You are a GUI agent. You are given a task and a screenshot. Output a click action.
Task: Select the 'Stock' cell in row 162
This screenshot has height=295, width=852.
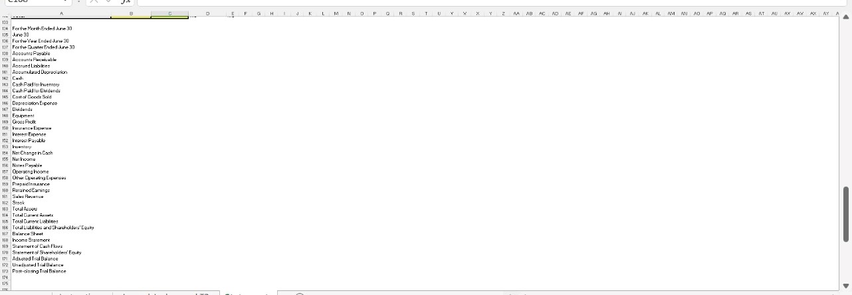pos(61,203)
